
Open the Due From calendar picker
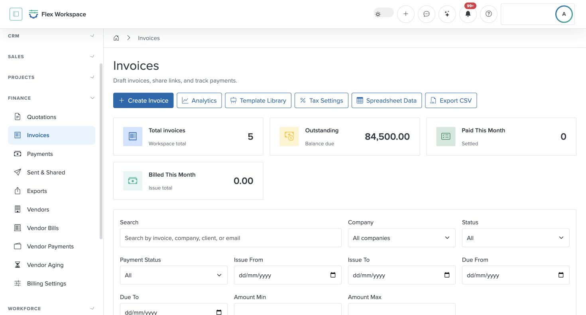561,275
